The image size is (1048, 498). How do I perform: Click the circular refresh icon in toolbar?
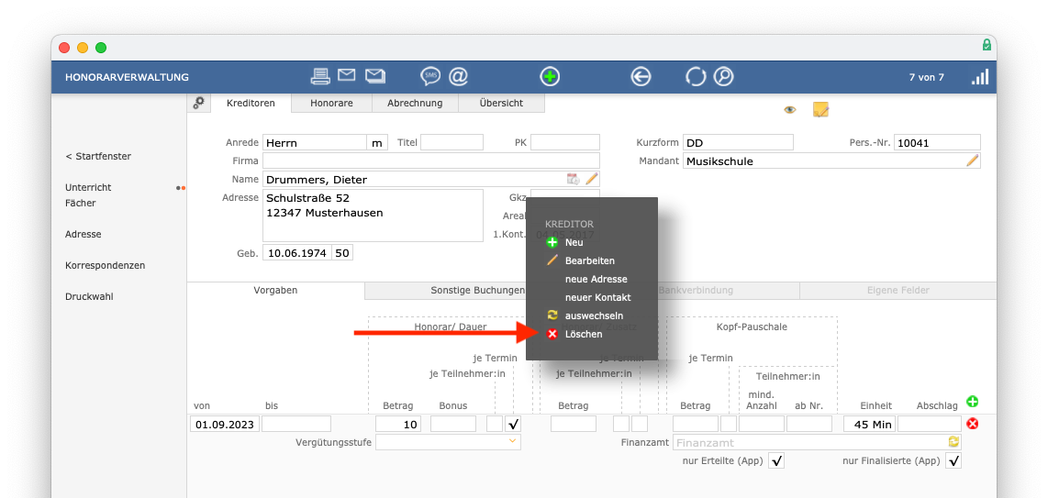point(696,77)
